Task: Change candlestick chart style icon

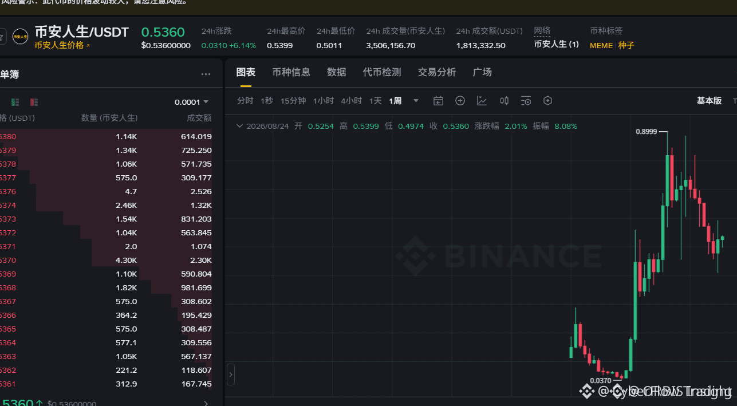Action: tap(504, 101)
